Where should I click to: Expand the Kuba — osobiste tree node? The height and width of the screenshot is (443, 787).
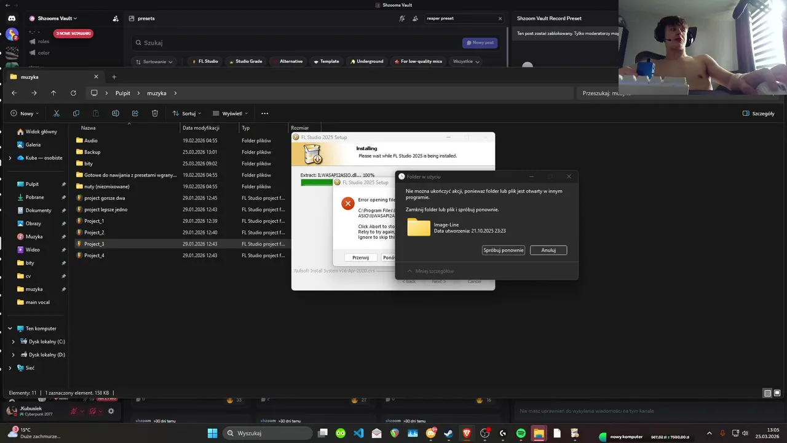[10, 158]
